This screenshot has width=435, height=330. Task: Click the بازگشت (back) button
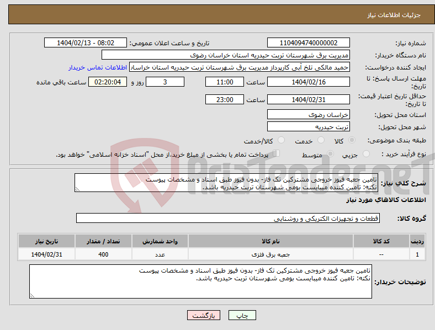(204, 315)
